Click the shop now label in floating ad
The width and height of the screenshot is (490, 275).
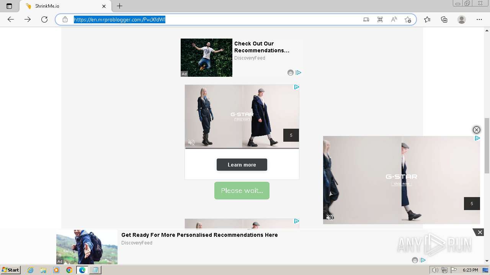(x=401, y=184)
